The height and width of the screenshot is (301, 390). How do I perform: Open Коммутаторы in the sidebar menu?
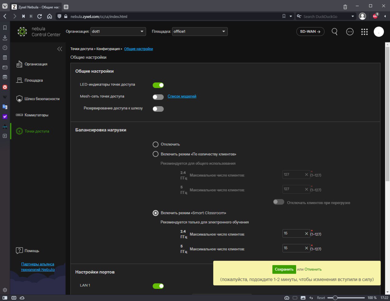(x=36, y=115)
